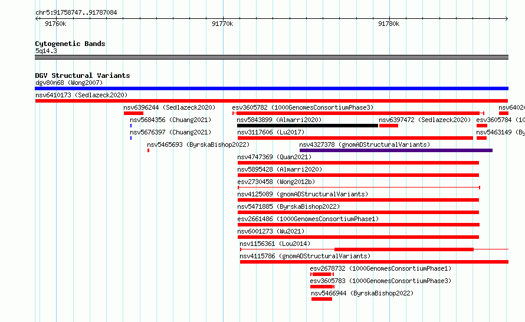The height and width of the screenshot is (322, 525).
Task: Click the chr5:91758747..91787084 coordinate text
Action: click(x=76, y=13)
